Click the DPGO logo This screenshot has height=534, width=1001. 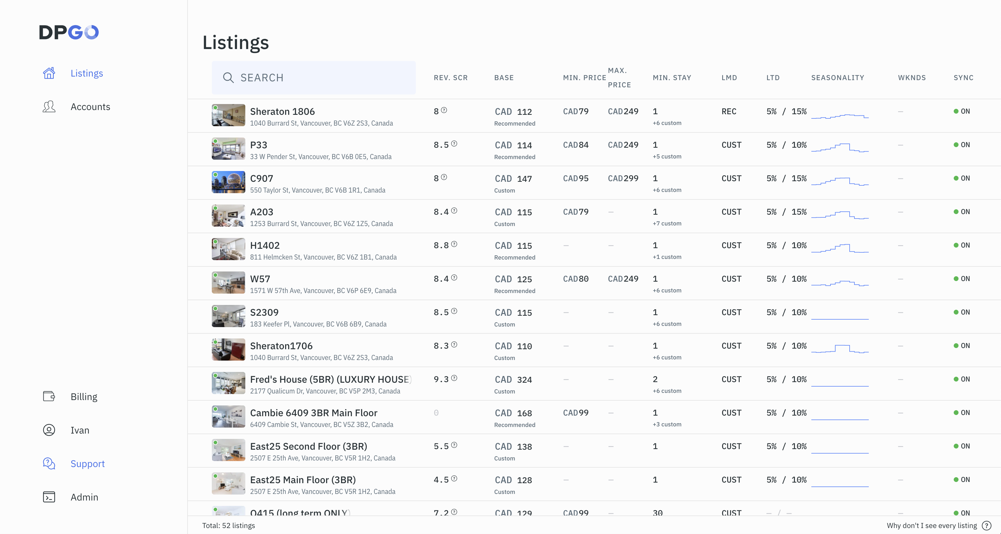point(69,32)
